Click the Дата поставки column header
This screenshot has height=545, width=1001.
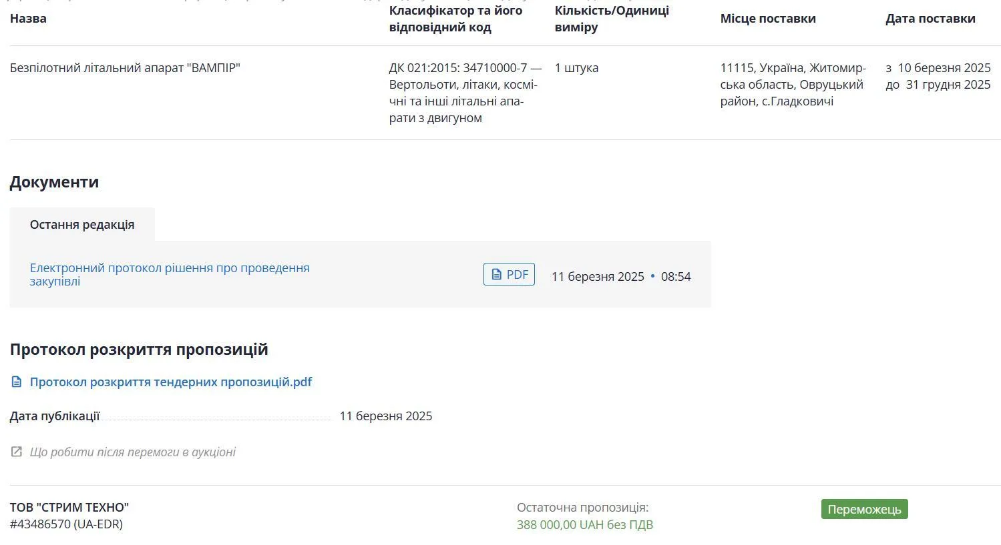[930, 19]
